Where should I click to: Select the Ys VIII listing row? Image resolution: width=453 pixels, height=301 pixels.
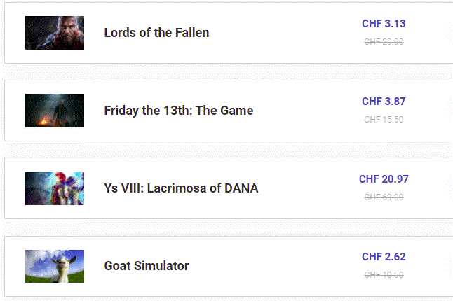(x=229, y=188)
